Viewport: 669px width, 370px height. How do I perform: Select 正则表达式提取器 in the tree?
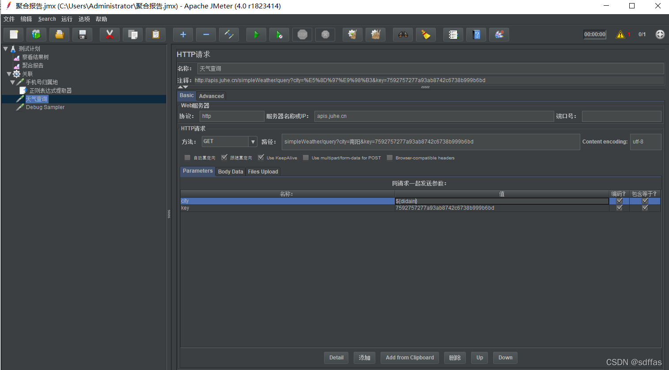pyautogui.click(x=50, y=91)
